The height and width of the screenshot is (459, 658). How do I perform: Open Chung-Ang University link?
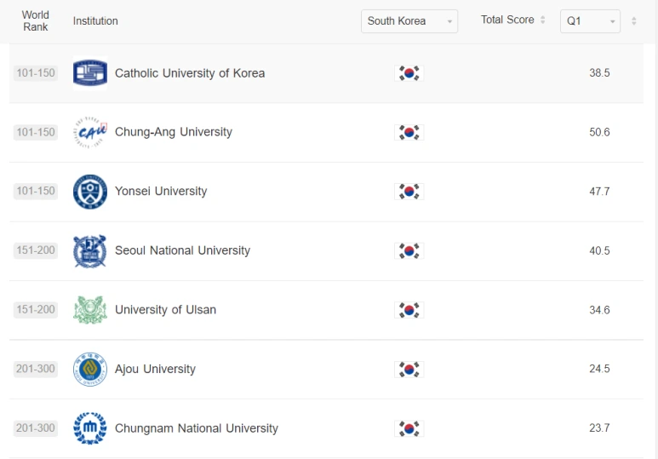point(174,132)
